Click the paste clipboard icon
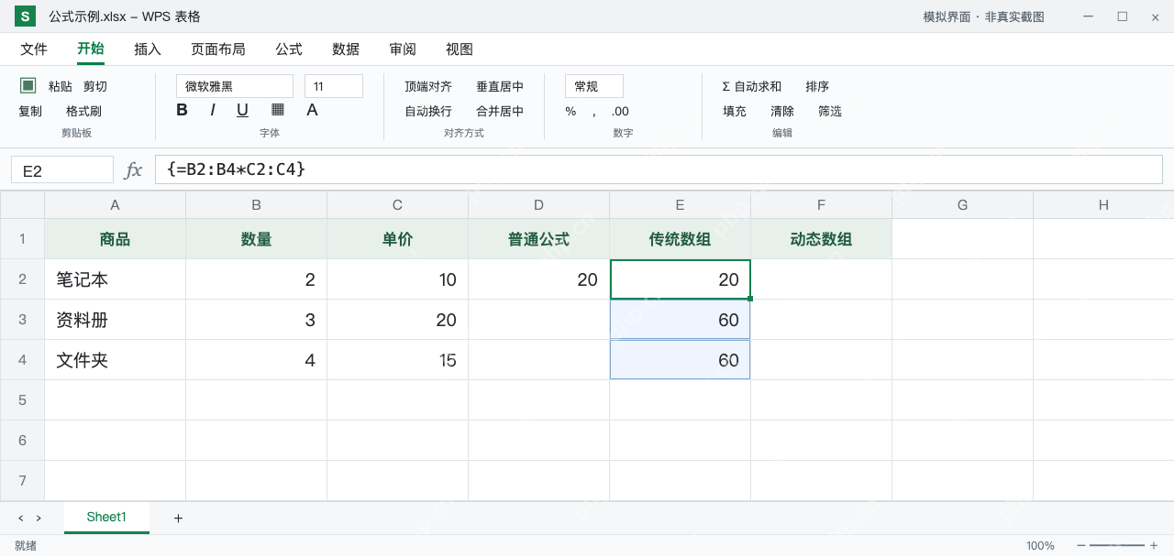 (28, 85)
